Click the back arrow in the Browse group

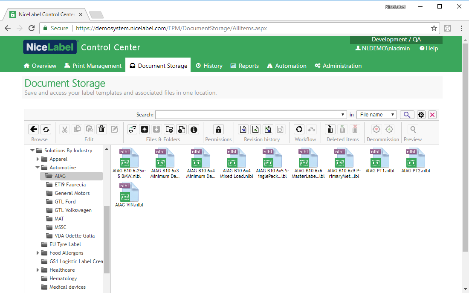point(34,129)
